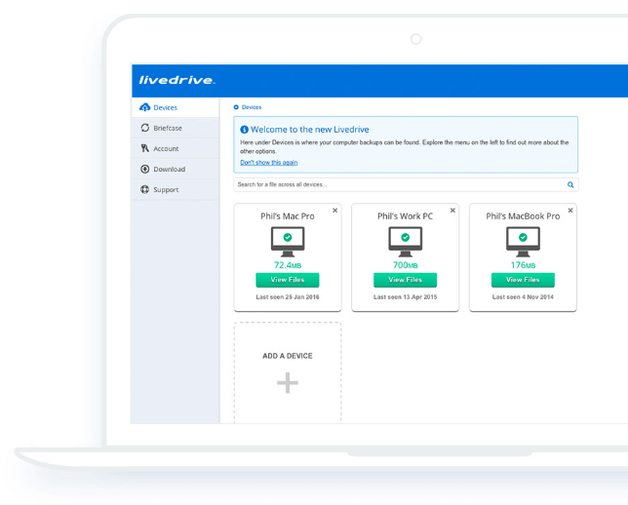The width and height of the screenshot is (628, 505).
Task: Focus the search files across devices field
Action: tap(406, 184)
